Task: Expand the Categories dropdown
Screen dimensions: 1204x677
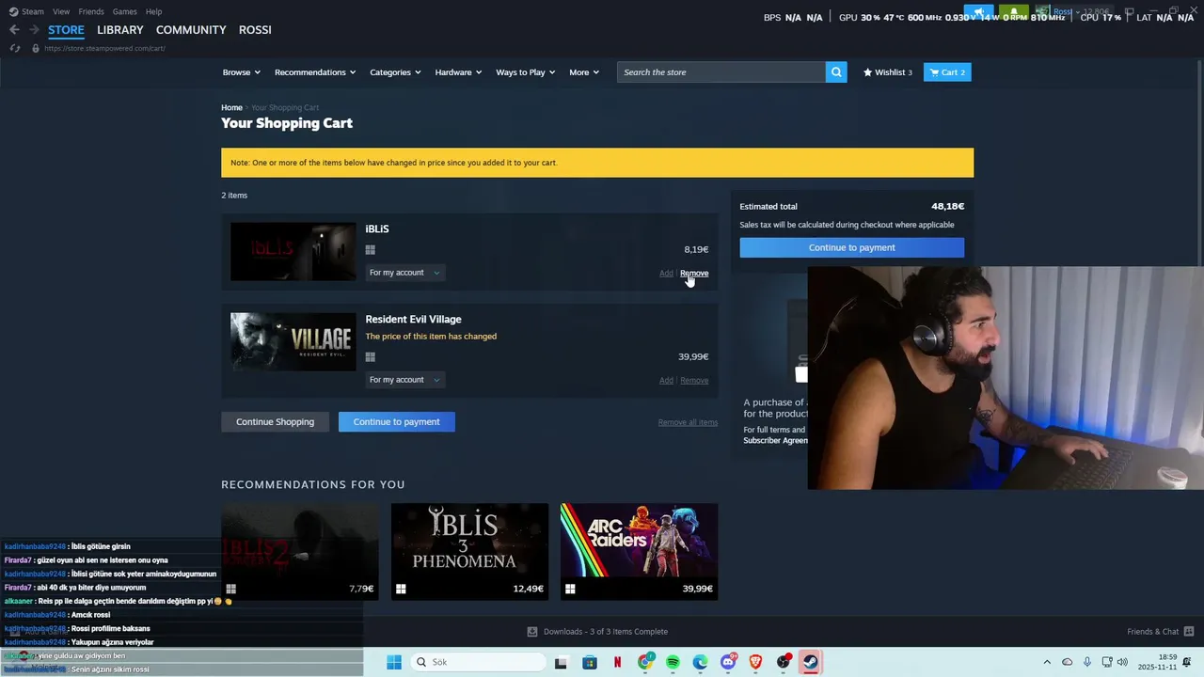Action: [x=395, y=72]
